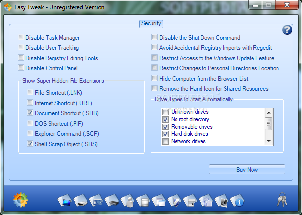Enable Disable the Shut Down Command

(x=154, y=37)
